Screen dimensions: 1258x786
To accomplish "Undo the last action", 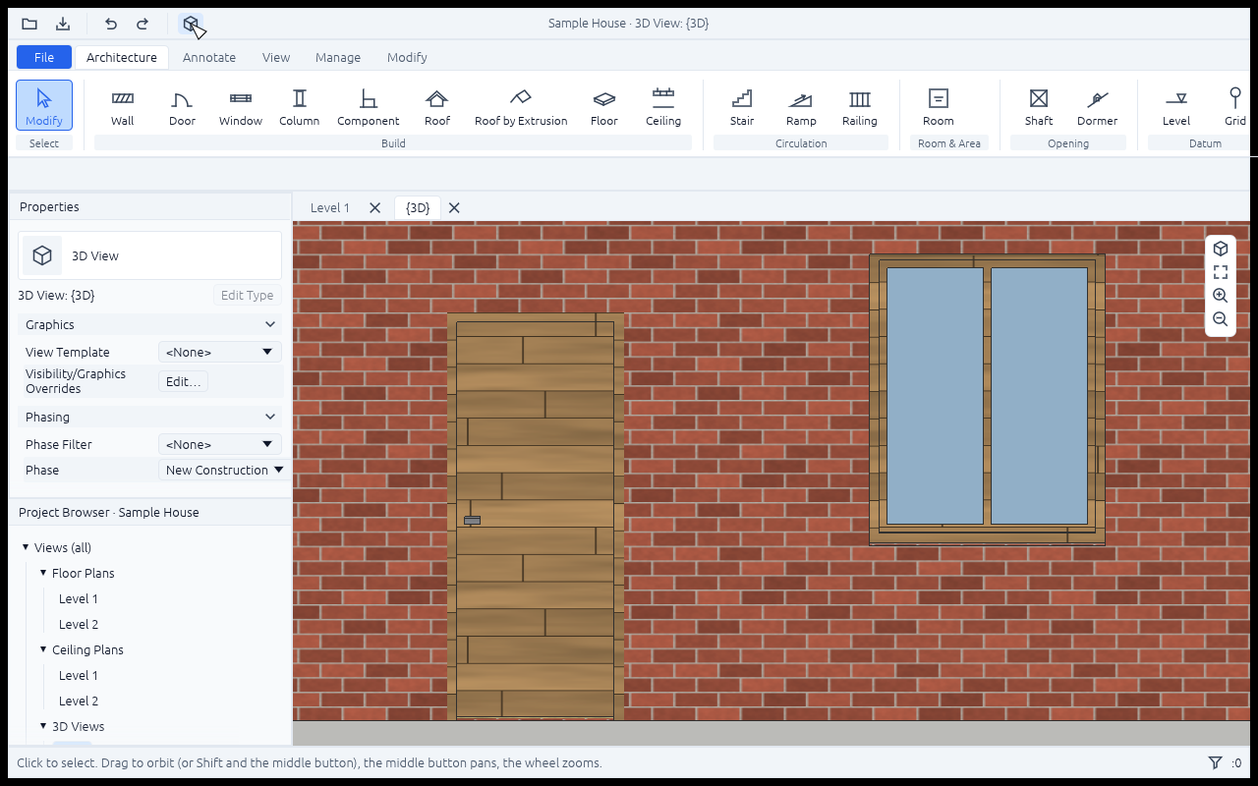I will 111,24.
